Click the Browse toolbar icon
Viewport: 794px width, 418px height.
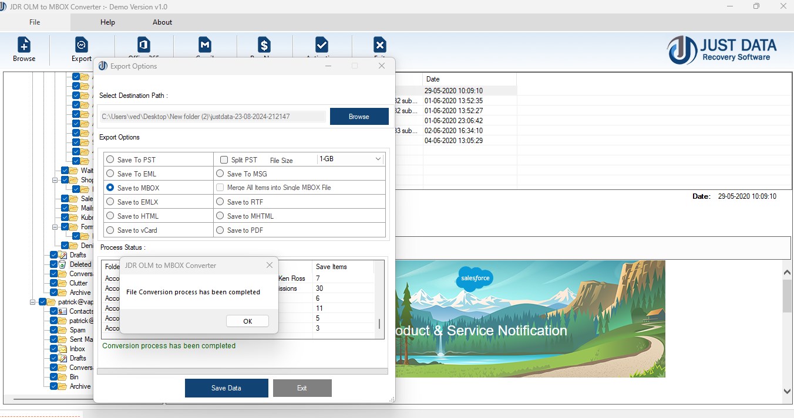pos(24,45)
